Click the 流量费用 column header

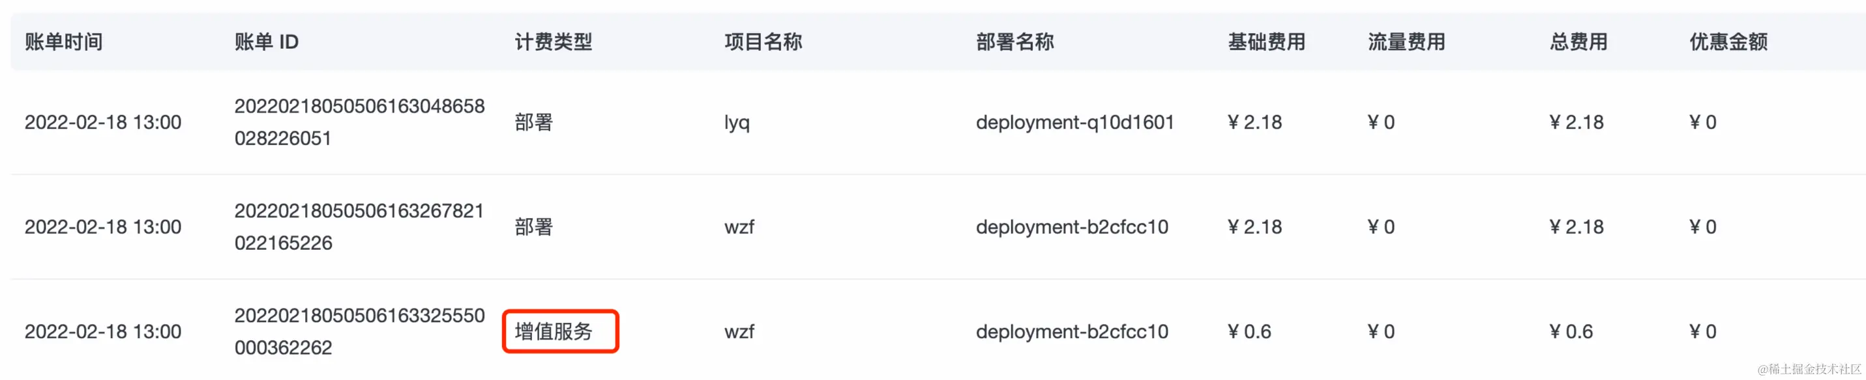click(1405, 42)
